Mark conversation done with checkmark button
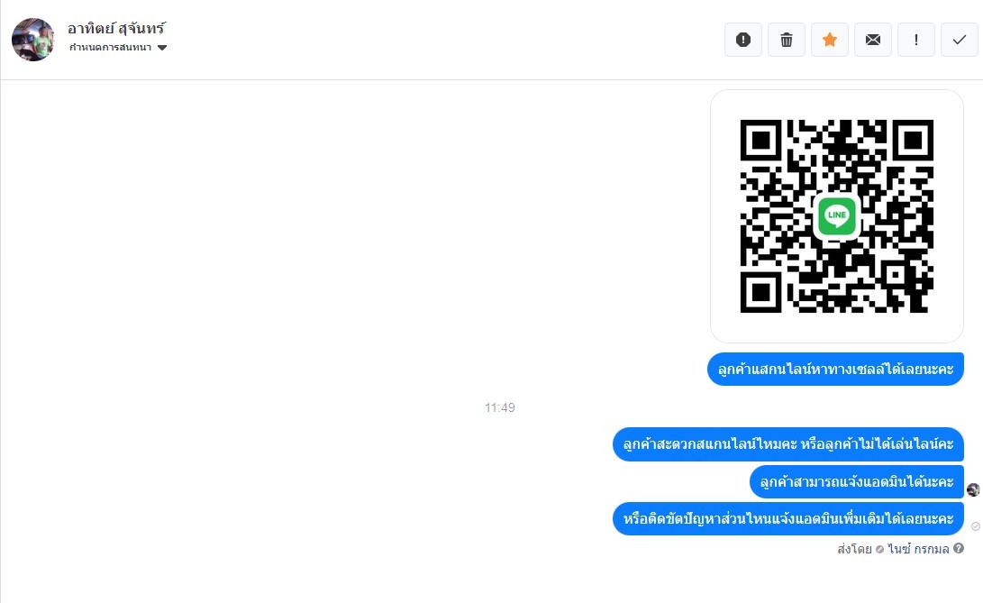Viewport: 983px width, 603px height. 960,40
